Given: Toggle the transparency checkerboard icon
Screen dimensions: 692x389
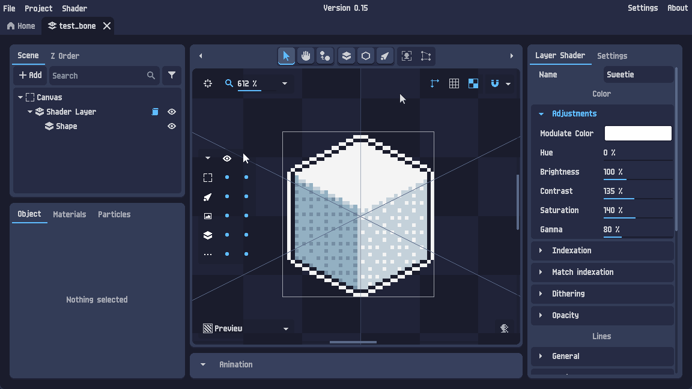Looking at the screenshot, I should click(473, 83).
